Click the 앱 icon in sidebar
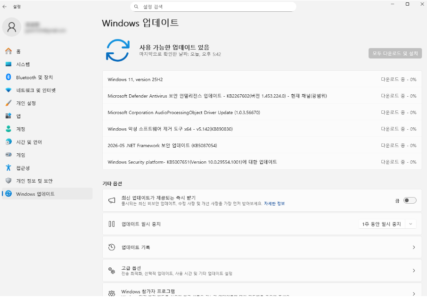427x307 pixels. [x=8, y=116]
